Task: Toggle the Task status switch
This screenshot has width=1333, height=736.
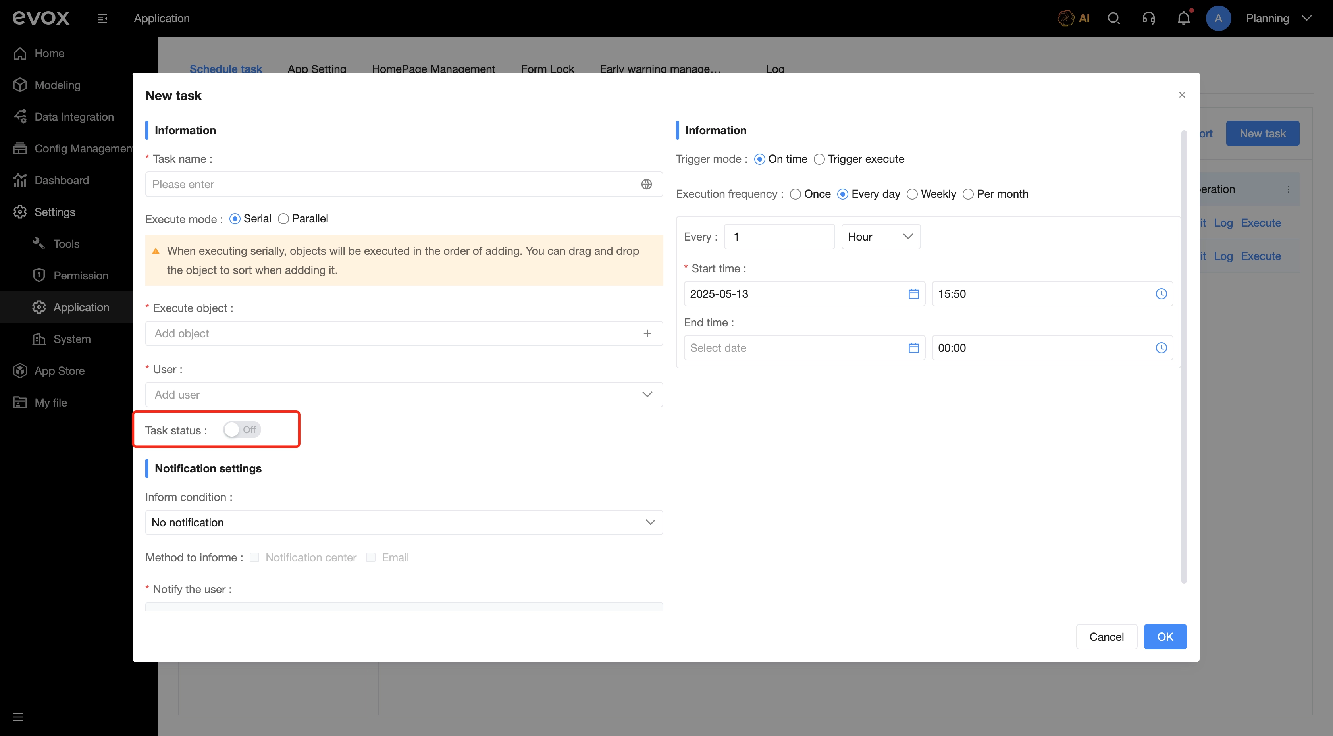Action: pos(242,430)
